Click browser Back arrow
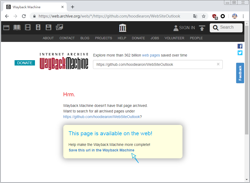 pyautogui.click(x=7, y=16)
